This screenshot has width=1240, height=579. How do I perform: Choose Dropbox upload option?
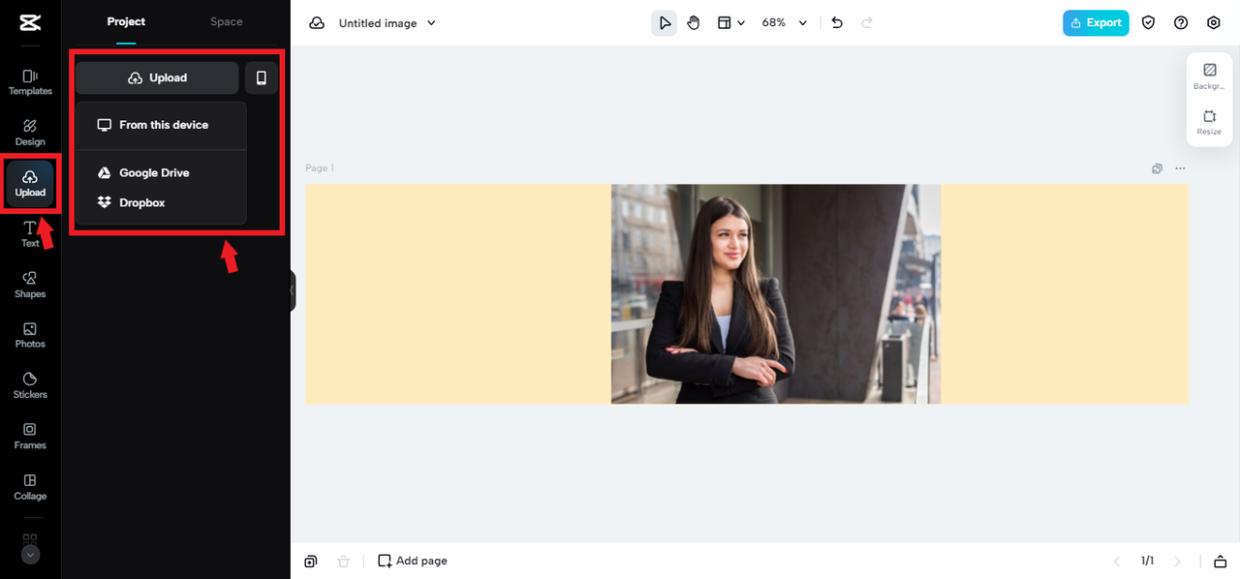[162, 202]
